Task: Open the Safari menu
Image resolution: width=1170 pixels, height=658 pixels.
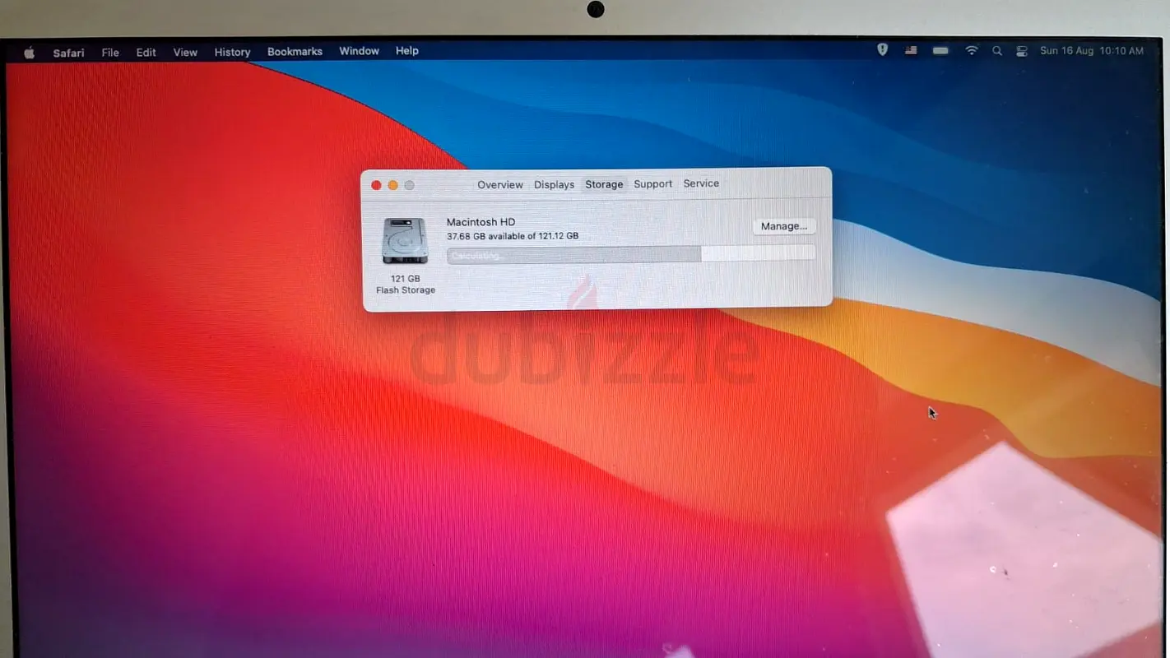Action: 68,53
